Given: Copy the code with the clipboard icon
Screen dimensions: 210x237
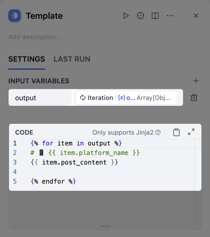Looking at the screenshot, I should (x=176, y=132).
